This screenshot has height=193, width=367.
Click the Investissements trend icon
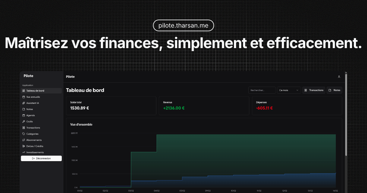click(24, 152)
